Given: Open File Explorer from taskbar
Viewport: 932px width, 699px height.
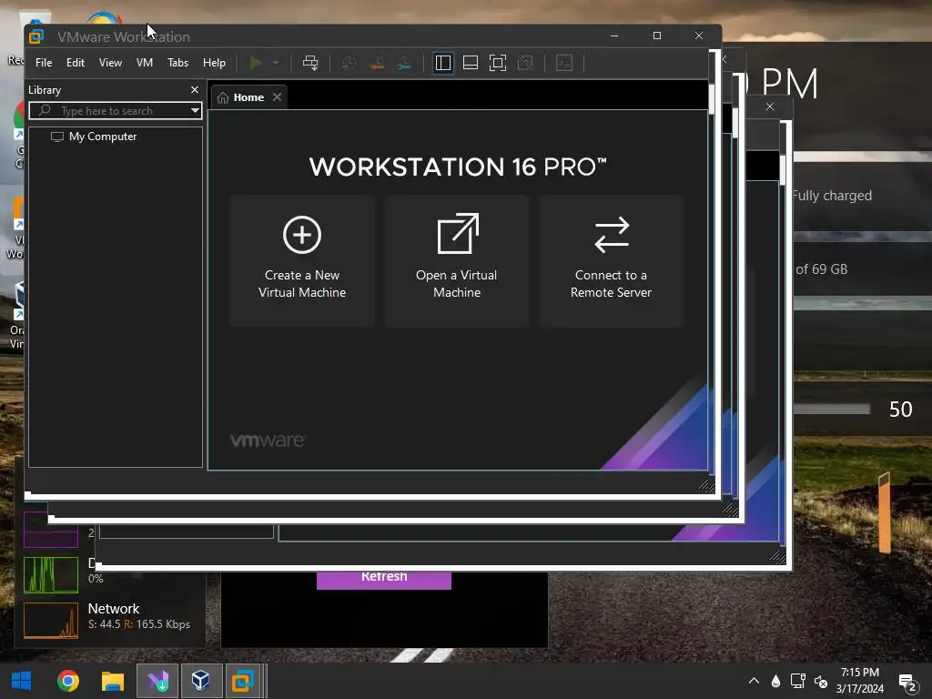Looking at the screenshot, I should point(112,681).
